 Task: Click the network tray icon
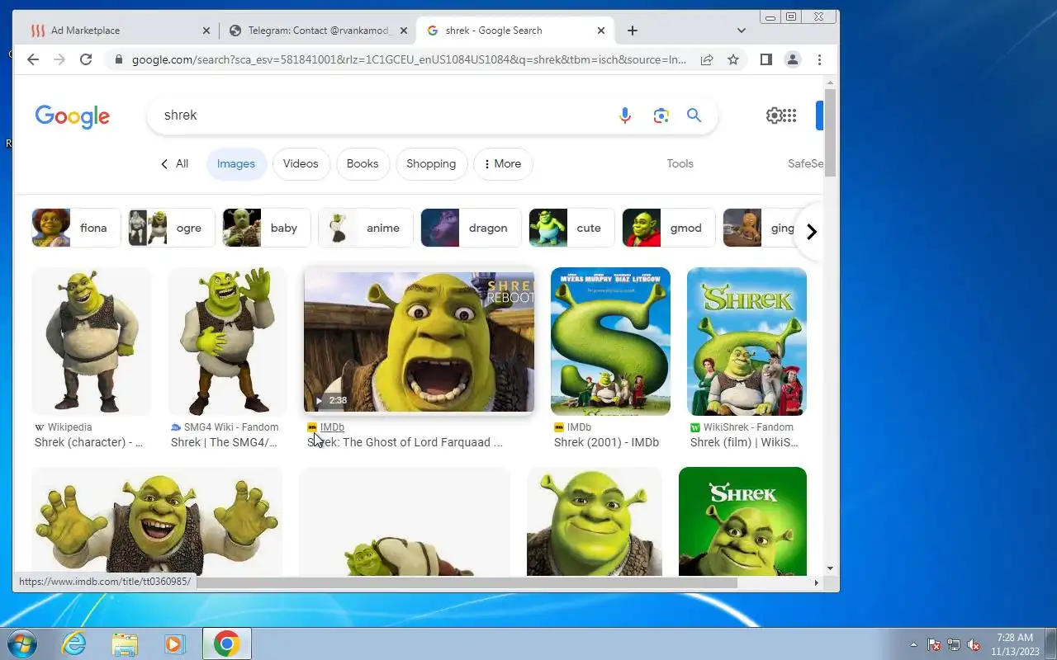(x=954, y=644)
